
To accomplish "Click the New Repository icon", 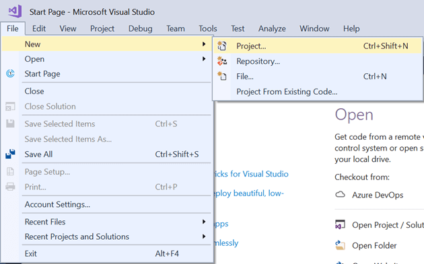I will pyautogui.click(x=222, y=61).
